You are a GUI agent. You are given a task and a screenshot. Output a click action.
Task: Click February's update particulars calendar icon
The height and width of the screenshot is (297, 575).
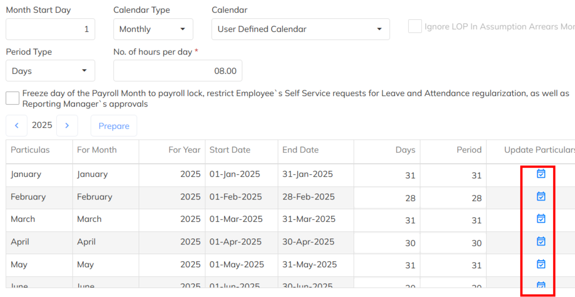point(541,196)
